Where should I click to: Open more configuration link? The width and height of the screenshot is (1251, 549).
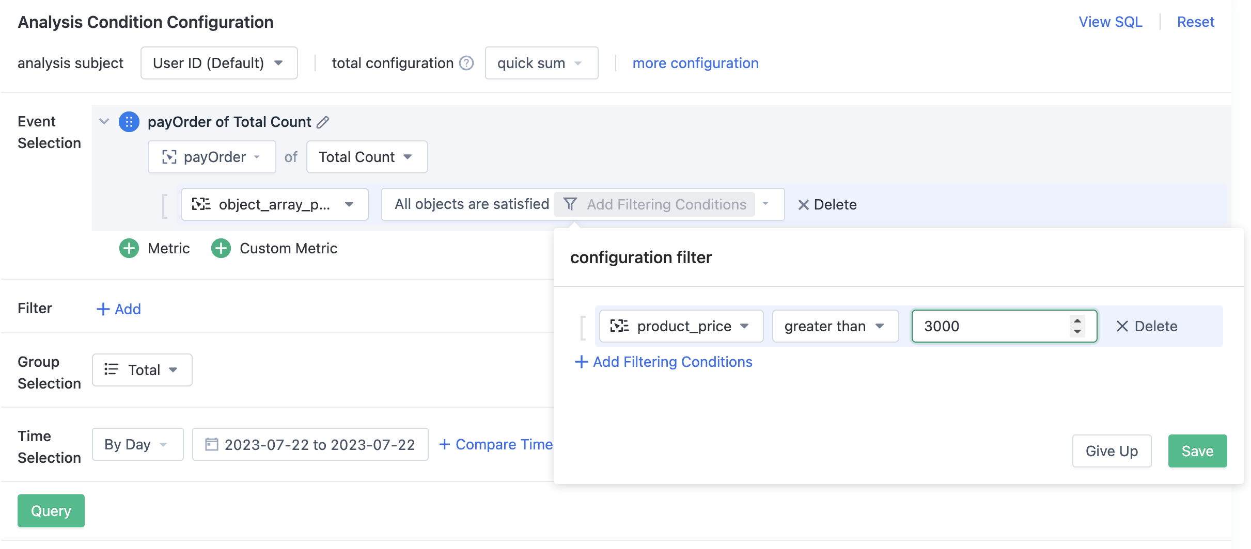click(x=695, y=63)
